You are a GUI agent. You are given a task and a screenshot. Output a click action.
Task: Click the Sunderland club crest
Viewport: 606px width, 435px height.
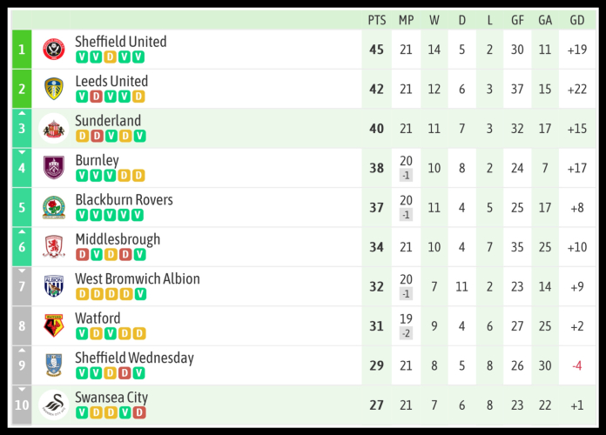tap(54, 129)
